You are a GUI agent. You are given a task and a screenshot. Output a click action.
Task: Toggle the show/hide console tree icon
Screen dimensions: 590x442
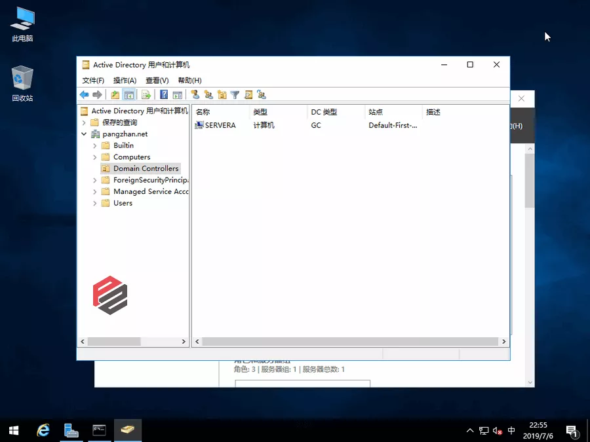(x=129, y=95)
